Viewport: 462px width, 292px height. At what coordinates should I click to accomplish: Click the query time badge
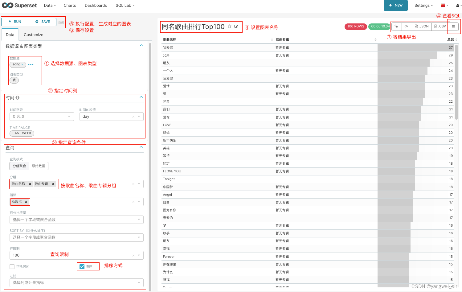click(380, 27)
